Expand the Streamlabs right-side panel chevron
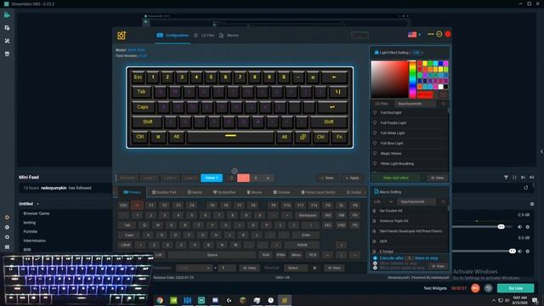The image size is (544, 306). pyautogui.click(x=541, y=151)
